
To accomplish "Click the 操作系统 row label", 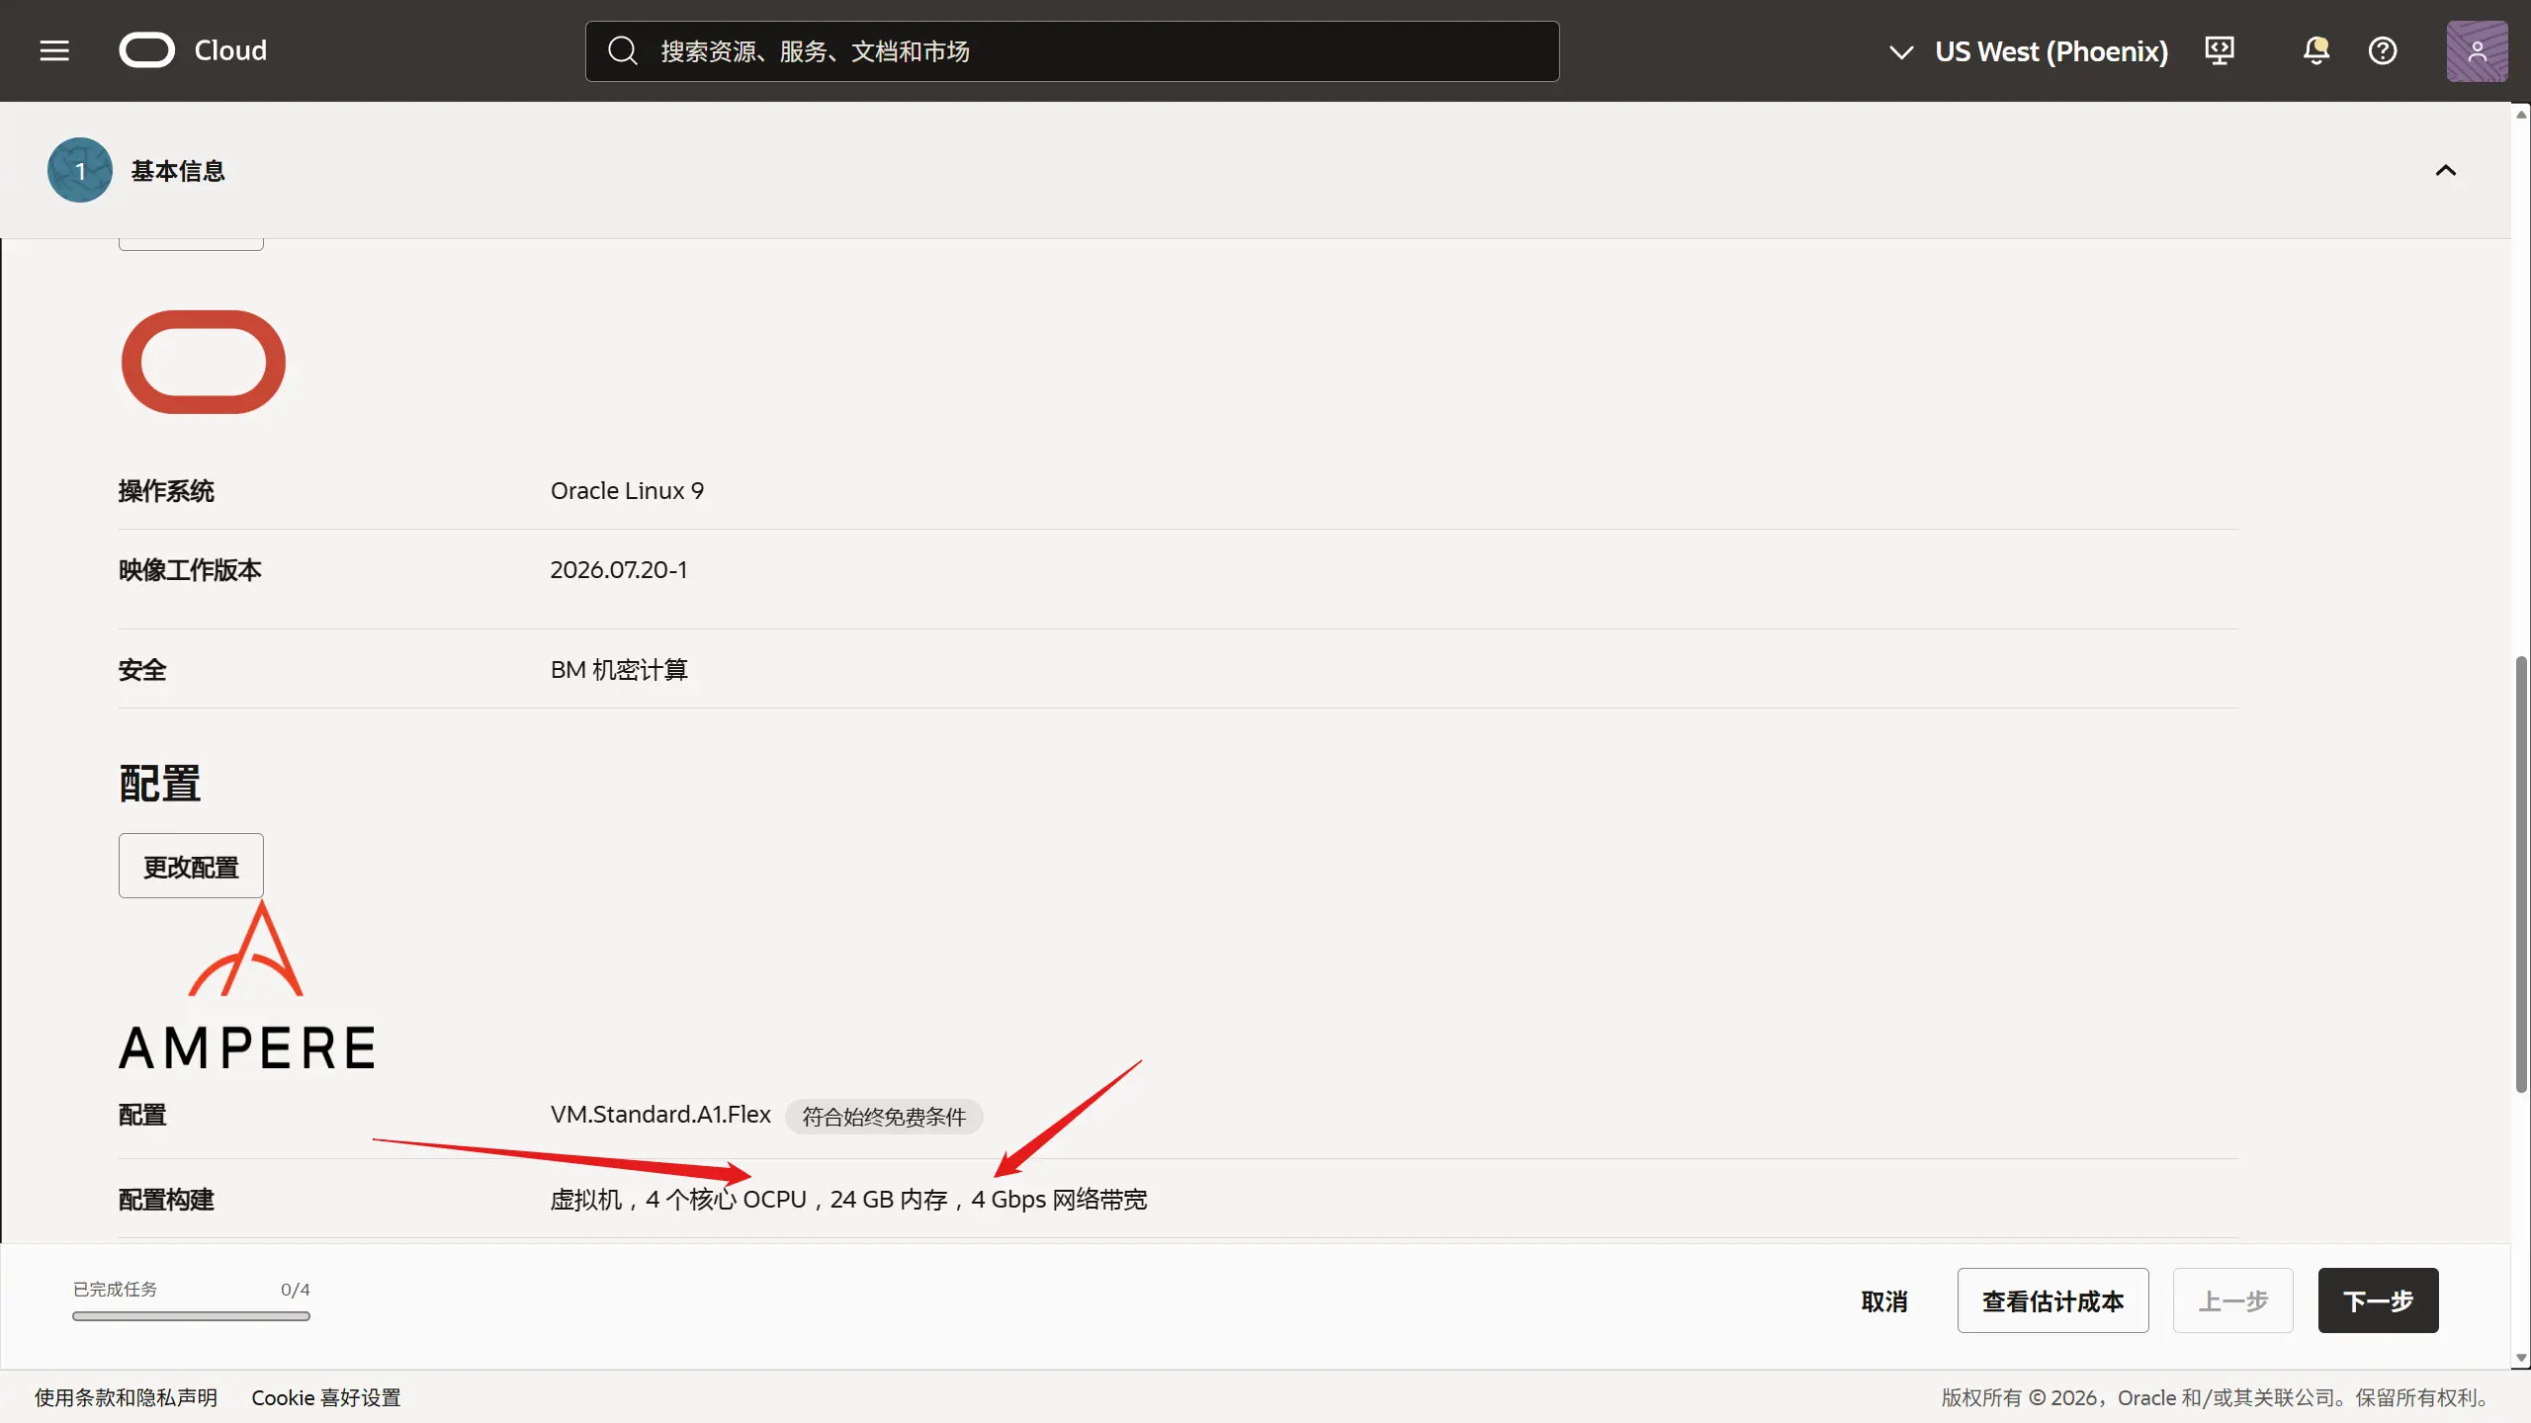I will coord(166,491).
